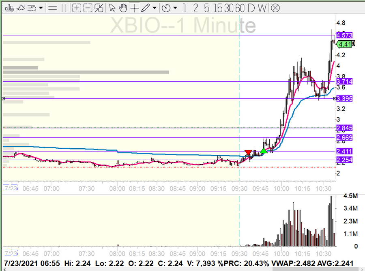
Task: Switch to 5 minute timeframe
Action: click(206, 8)
